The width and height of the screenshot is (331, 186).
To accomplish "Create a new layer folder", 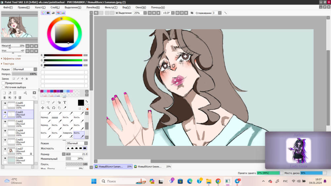I will (15, 93).
